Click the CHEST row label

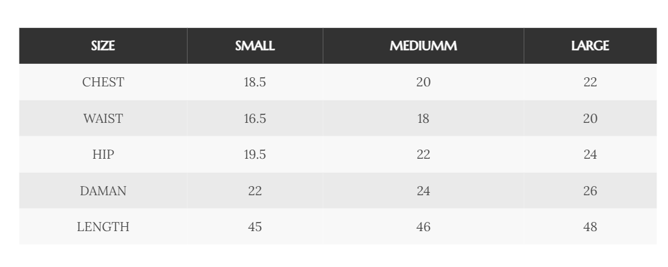pyautogui.click(x=103, y=82)
